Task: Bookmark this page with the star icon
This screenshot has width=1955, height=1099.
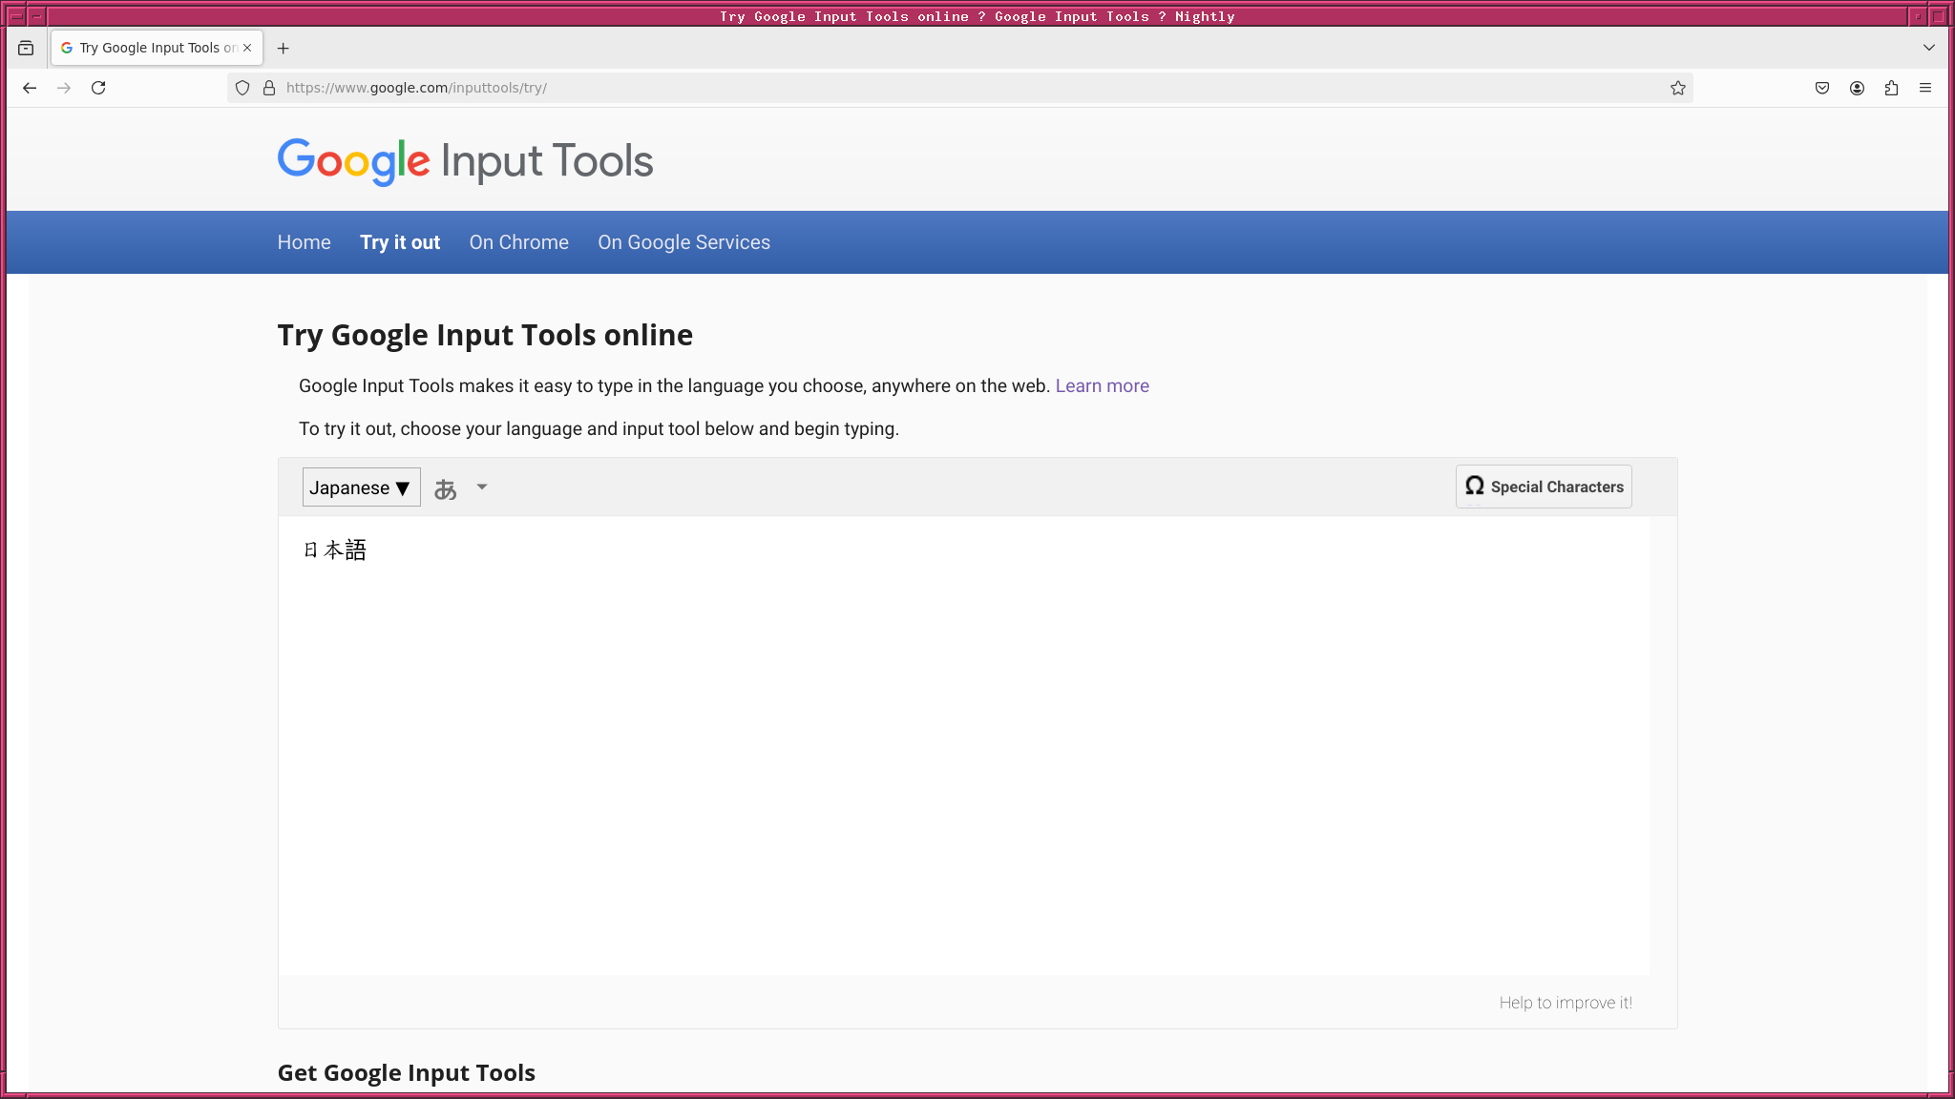Action: [x=1677, y=88]
